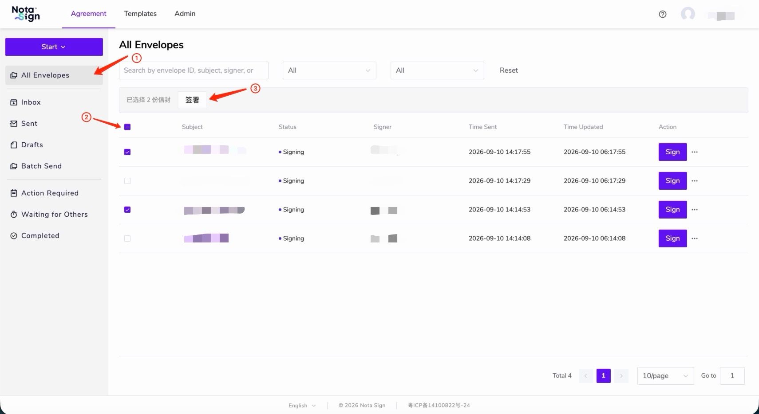
Task: Open more actions for 14:14:53 envelope
Action: tap(695, 210)
